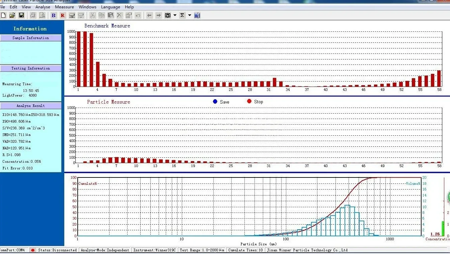Click the blue B benchmark icon
Image resolution: width=450 pixels, height=254 pixels.
point(54,15)
